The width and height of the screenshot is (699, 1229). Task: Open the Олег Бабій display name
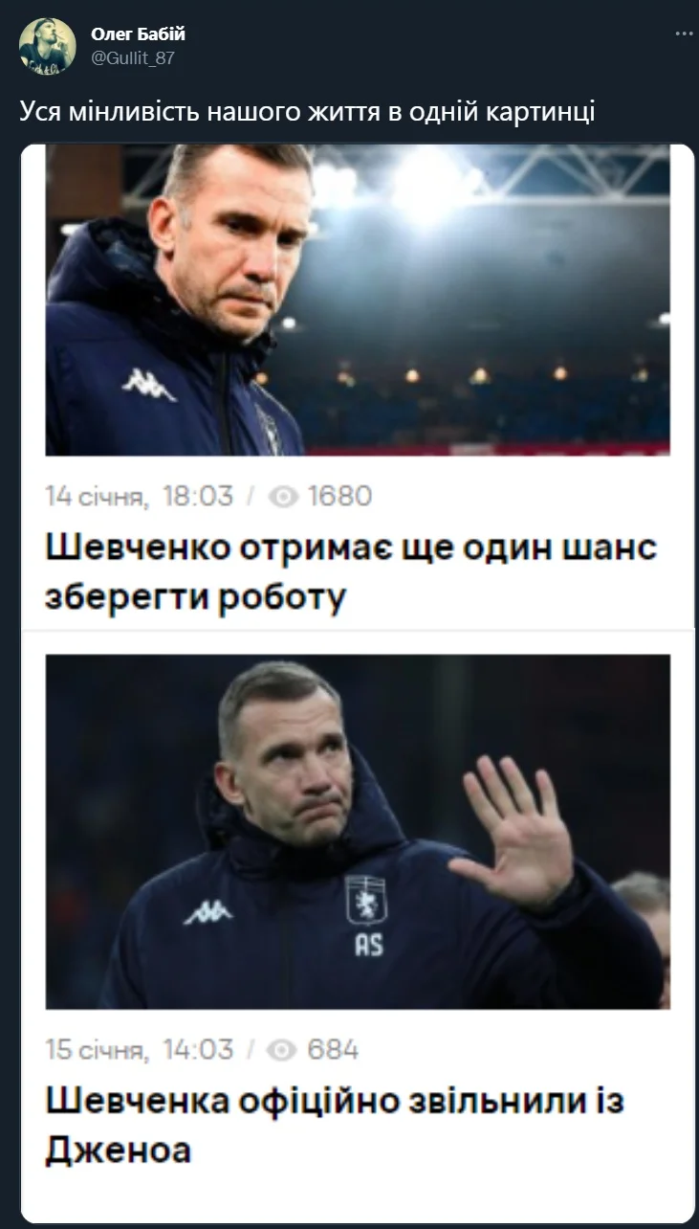(x=138, y=34)
